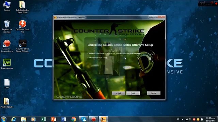
Task: Click the ES language indicator
Action: (178, 119)
